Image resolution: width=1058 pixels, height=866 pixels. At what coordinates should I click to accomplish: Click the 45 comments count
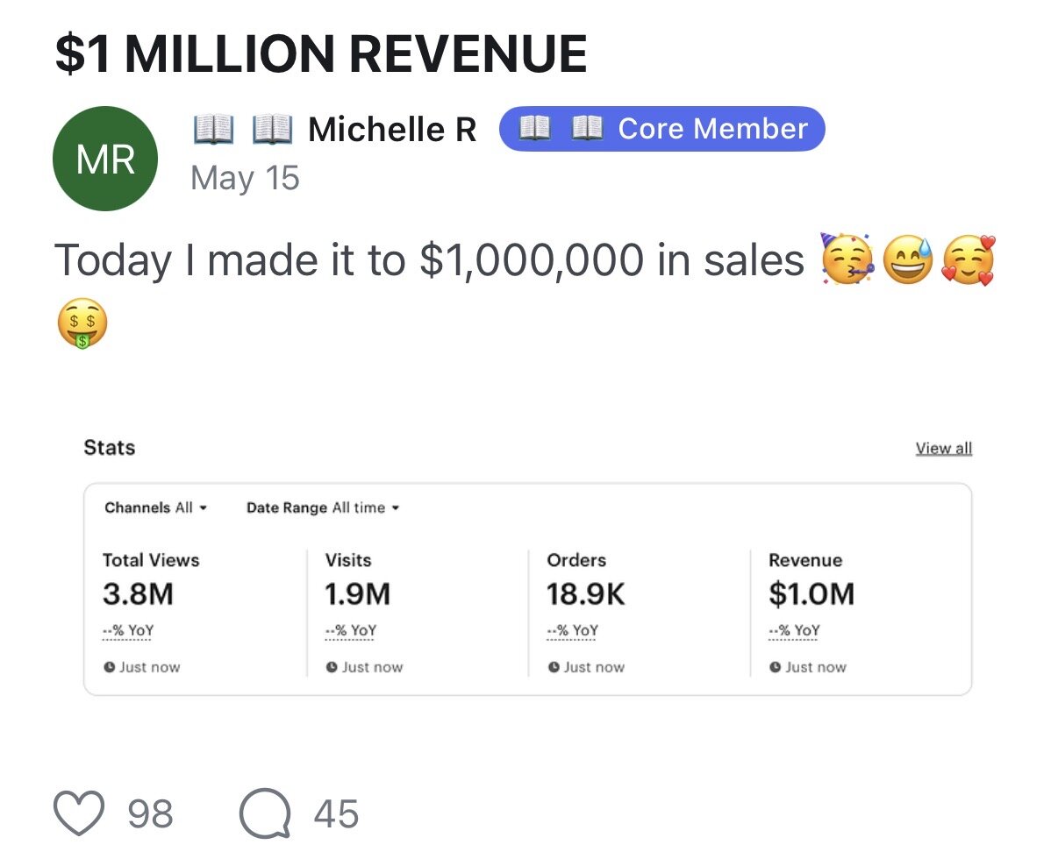click(x=337, y=814)
